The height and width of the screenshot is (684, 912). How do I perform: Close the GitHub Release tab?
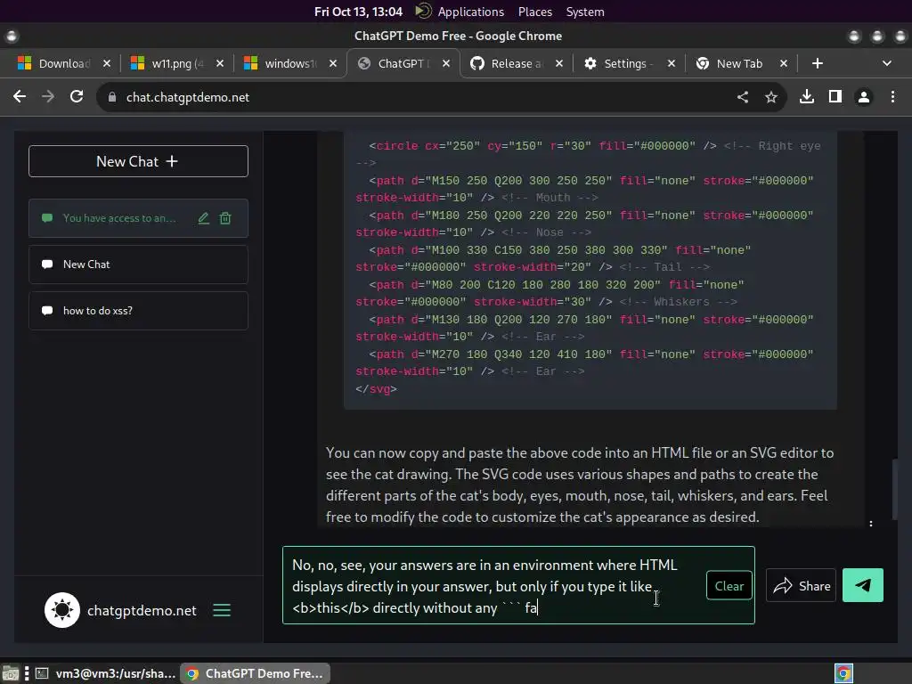[559, 63]
